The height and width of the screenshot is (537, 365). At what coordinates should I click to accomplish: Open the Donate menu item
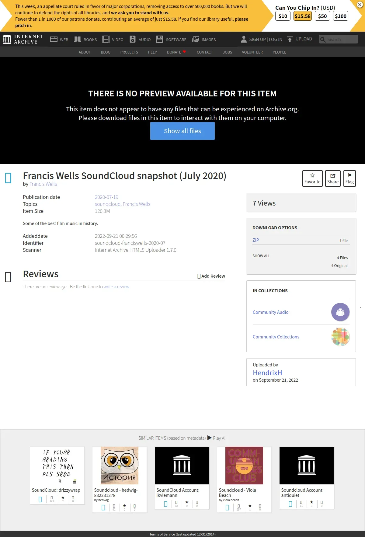click(176, 52)
